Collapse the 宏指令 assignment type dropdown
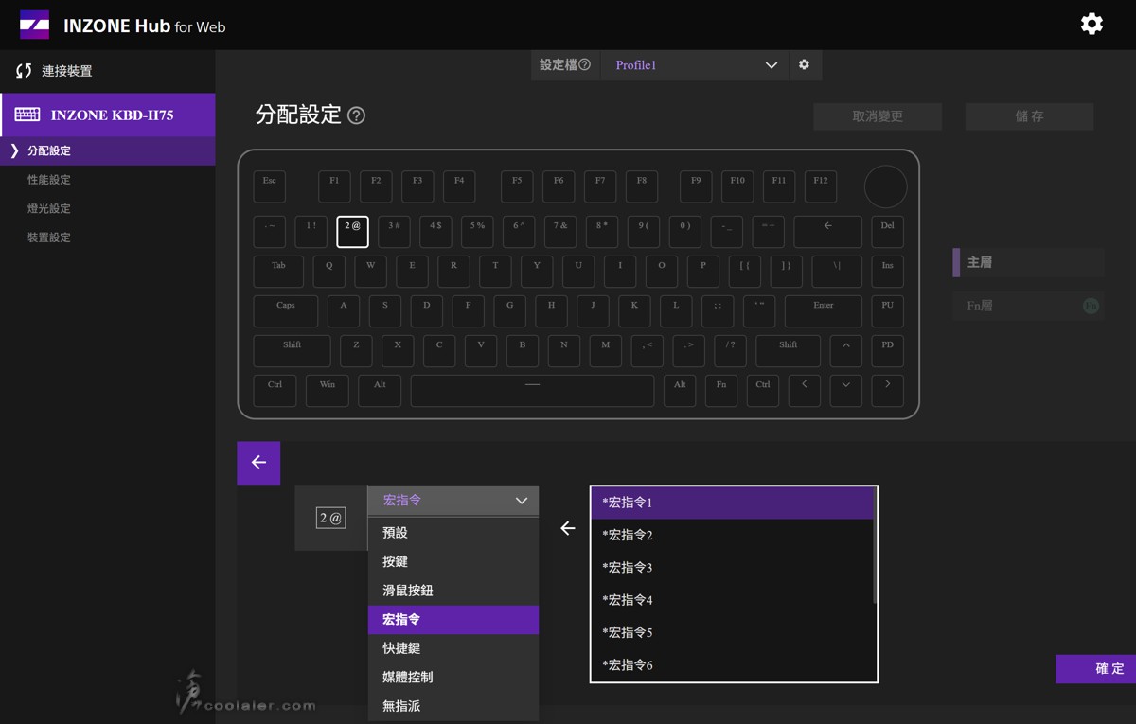Image resolution: width=1136 pixels, height=724 pixels. (453, 501)
